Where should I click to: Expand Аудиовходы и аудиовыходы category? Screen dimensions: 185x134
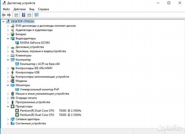click(8, 30)
